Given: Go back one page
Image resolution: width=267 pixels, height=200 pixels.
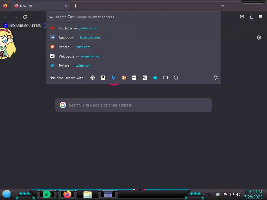Looking at the screenshot, I should coord(6,17).
